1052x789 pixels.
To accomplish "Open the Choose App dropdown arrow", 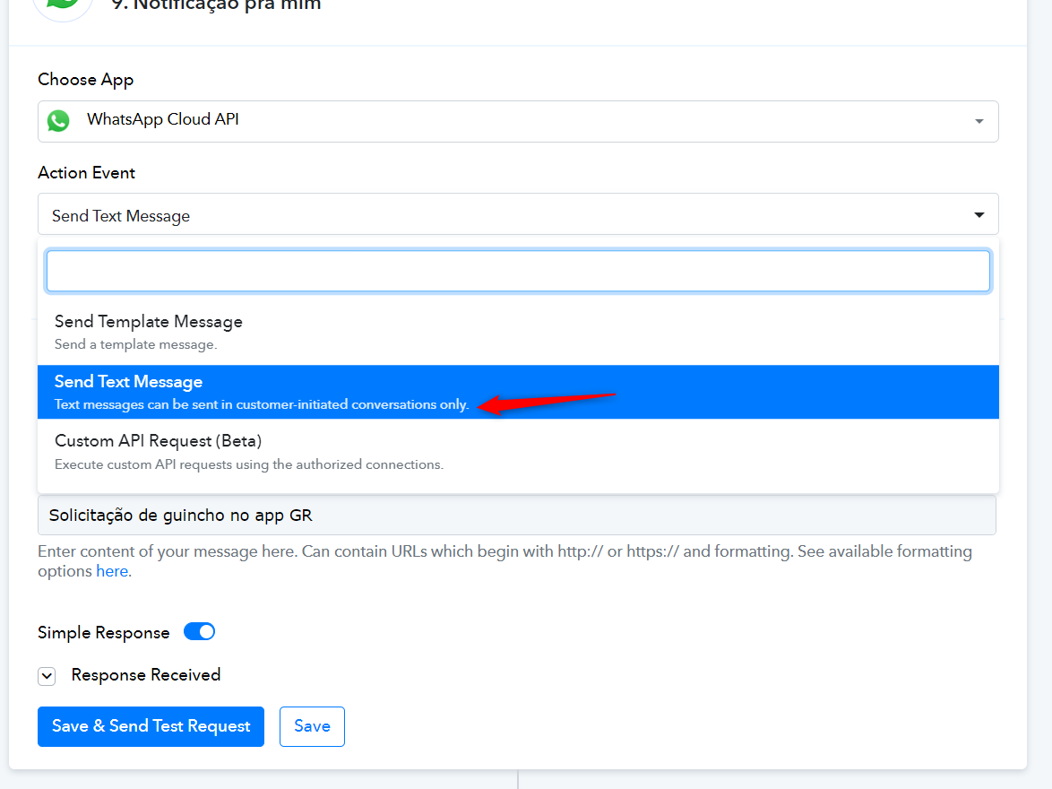I will click(x=979, y=122).
